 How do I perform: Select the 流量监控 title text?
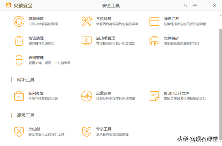coord(103,93)
